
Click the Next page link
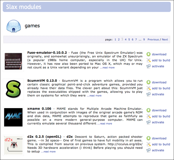(x=165, y=39)
